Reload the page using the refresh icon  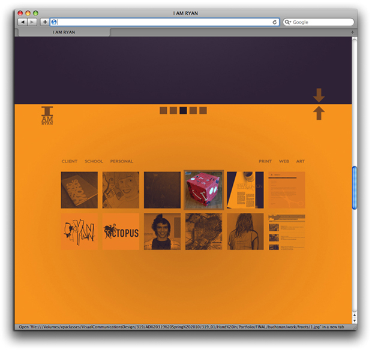[275, 22]
